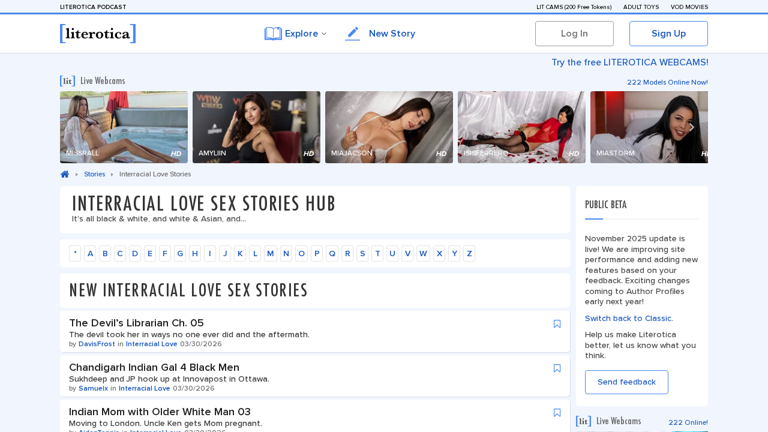Screen dimensions: 768x432
Task: Open Try the free LITEROTICA WEBCAMS link
Action: 629,62
